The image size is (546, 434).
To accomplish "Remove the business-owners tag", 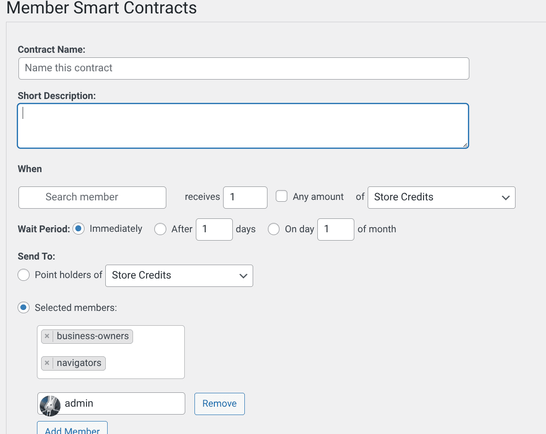I will click(x=47, y=336).
